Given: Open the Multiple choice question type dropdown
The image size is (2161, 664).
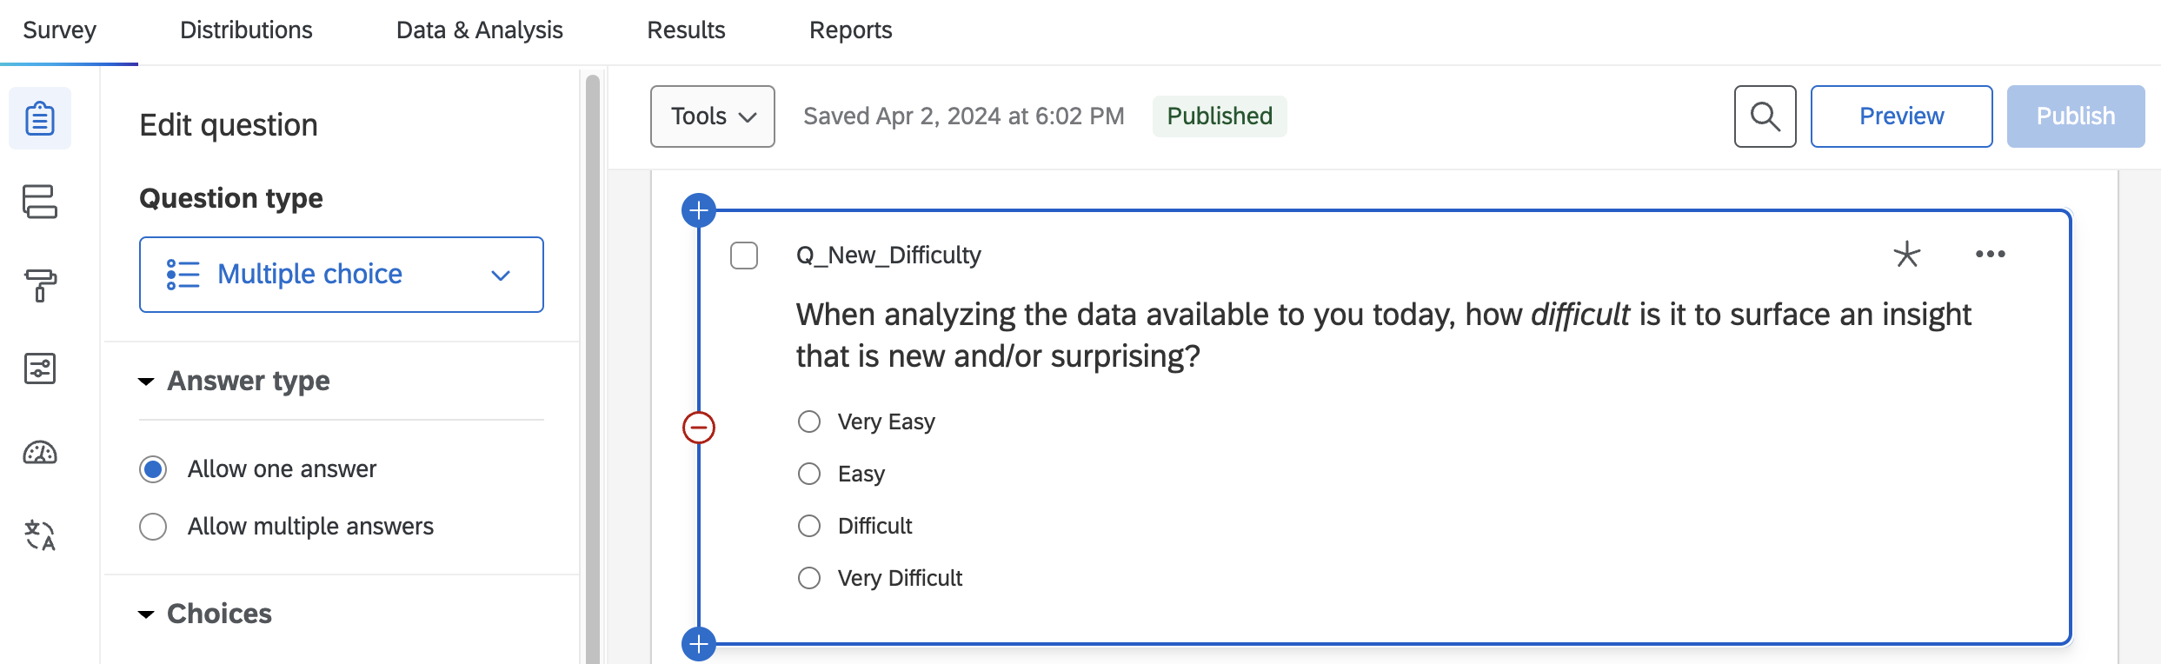Looking at the screenshot, I should pos(342,275).
